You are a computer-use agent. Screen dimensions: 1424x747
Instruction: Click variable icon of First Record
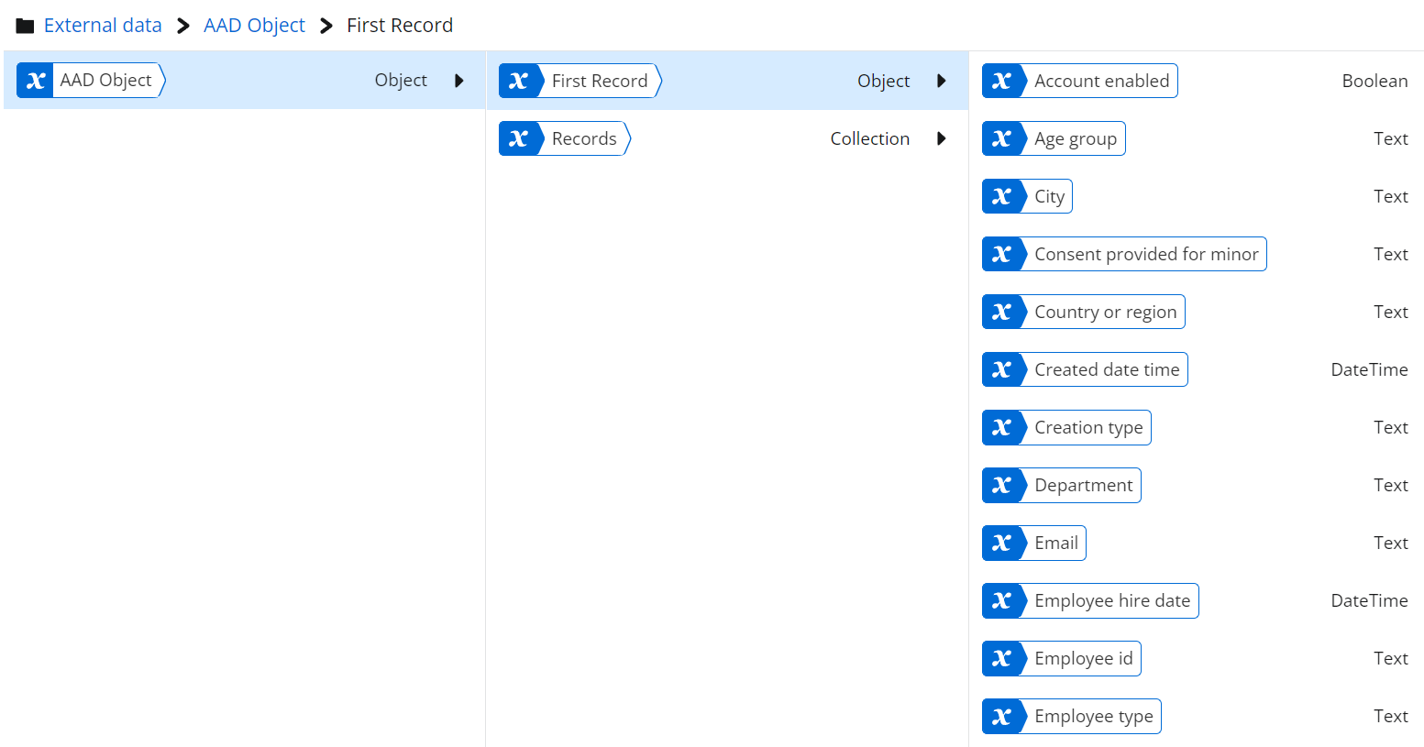(x=518, y=81)
